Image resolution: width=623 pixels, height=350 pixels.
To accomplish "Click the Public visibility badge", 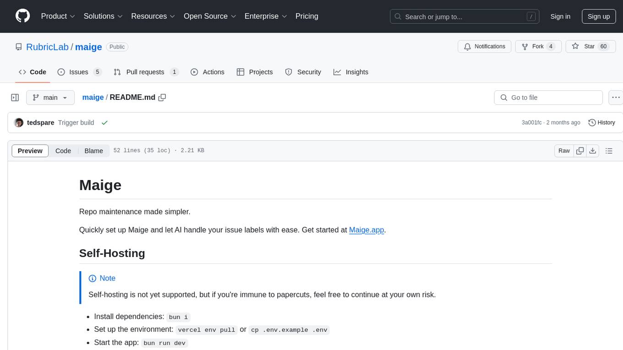I will 117,47.
